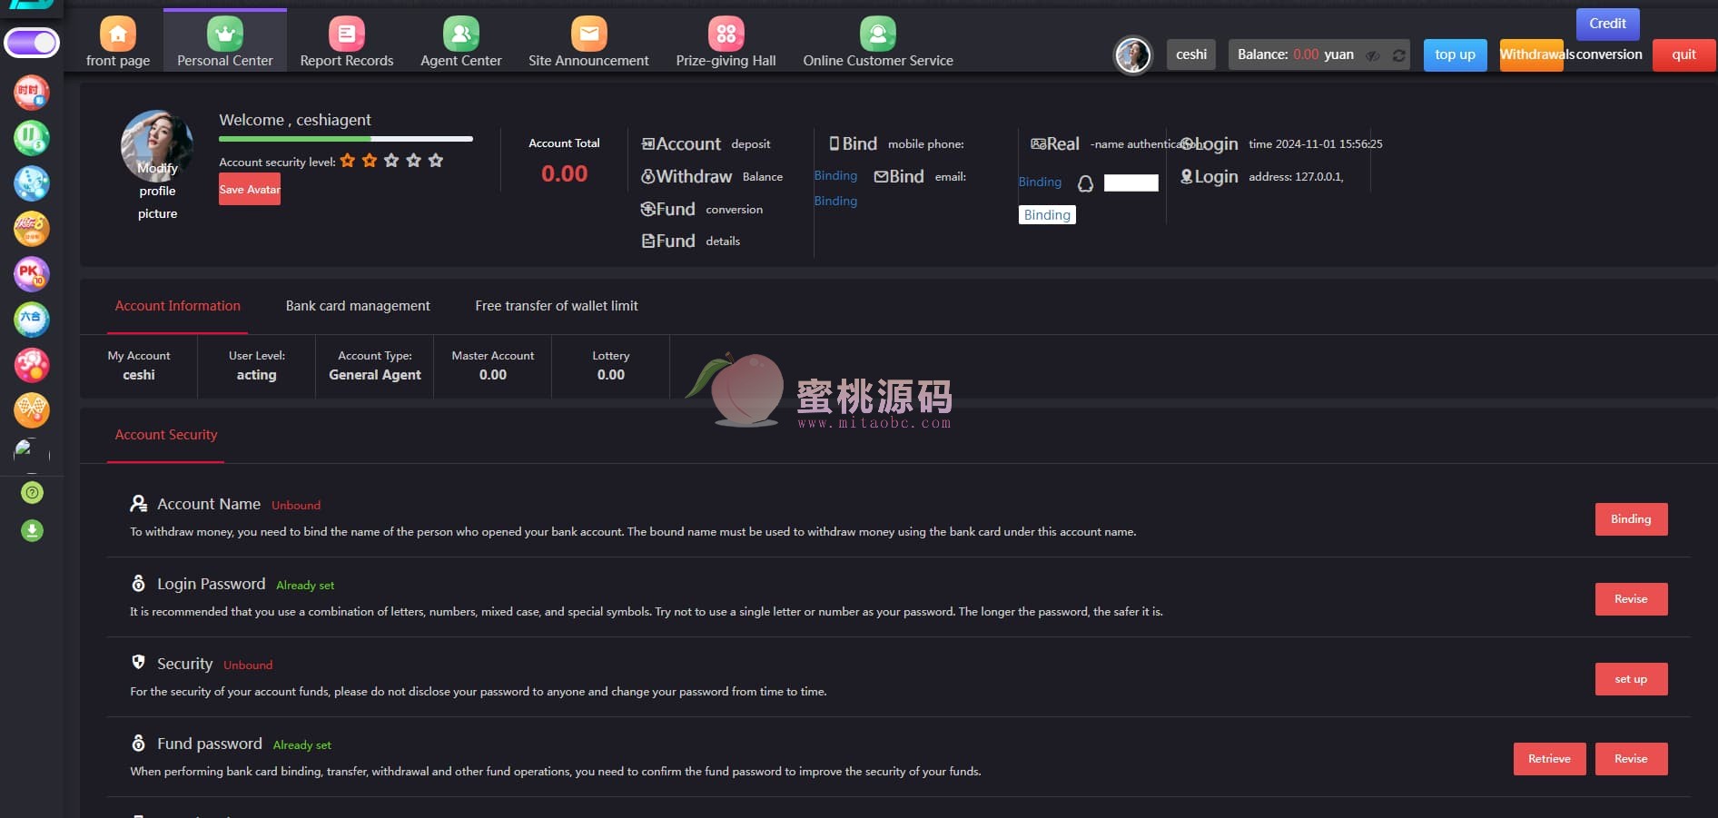Open Free transfer of wallet limit tab
The width and height of the screenshot is (1718, 818).
[556, 306]
